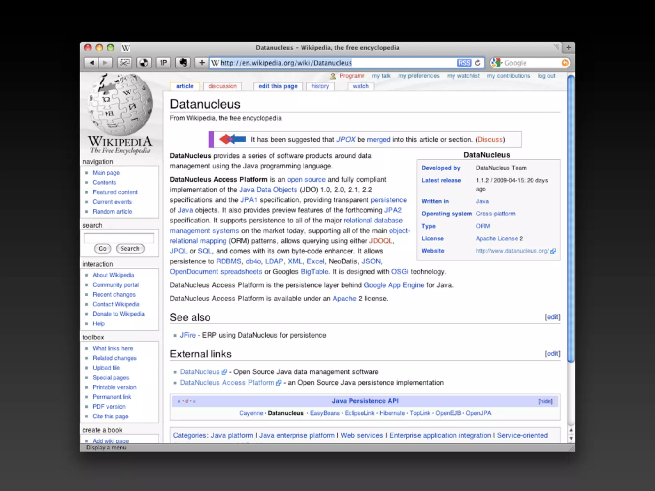Reload the page with the refresh icon
Screen dimensions: 655x491
tap(478, 63)
